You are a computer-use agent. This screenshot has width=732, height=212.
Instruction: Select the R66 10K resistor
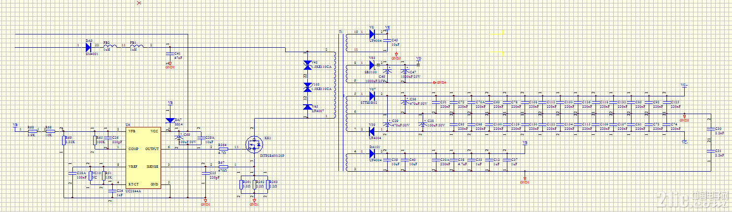[x=50, y=131]
